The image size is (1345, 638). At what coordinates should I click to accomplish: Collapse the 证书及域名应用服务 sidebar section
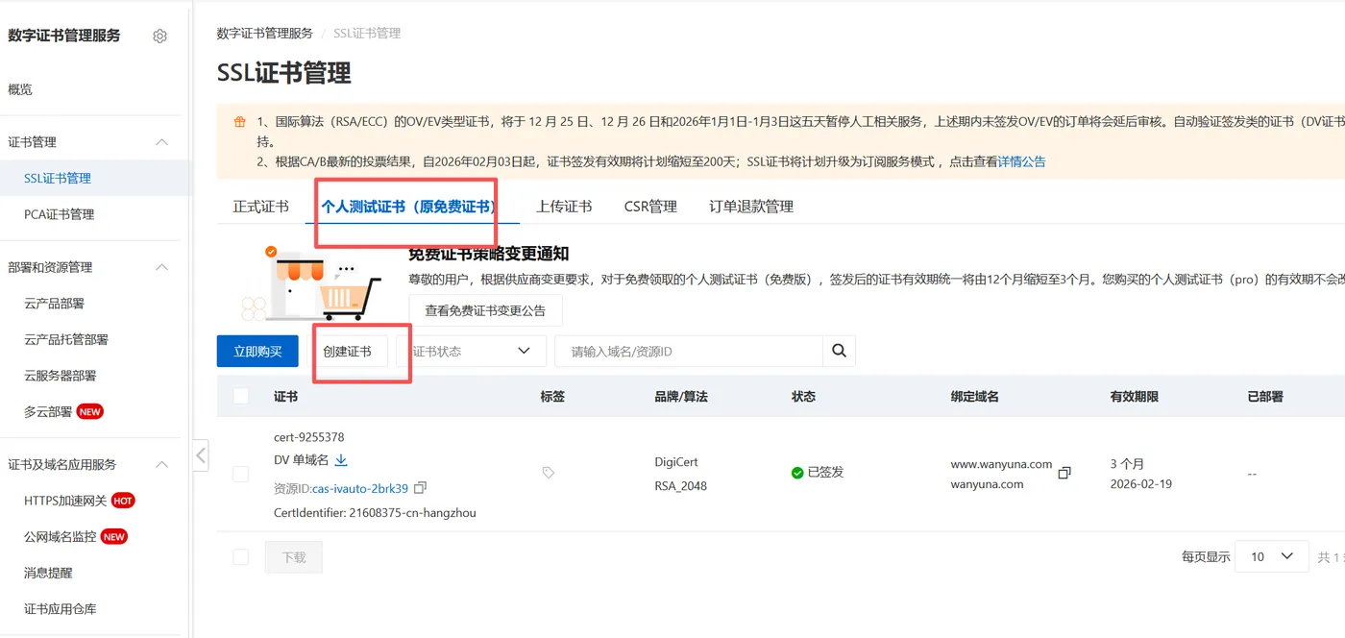pyautogui.click(x=161, y=465)
